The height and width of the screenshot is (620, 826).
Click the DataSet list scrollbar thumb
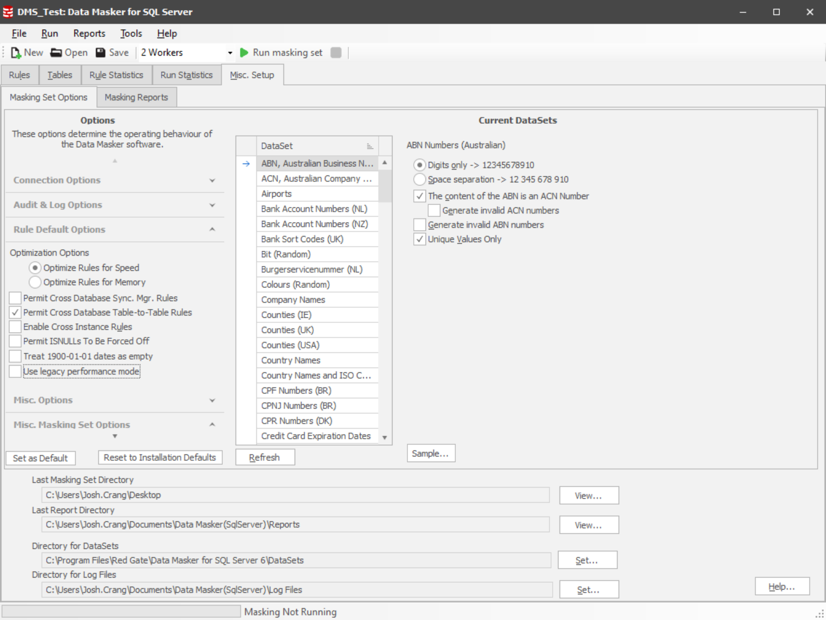point(385,186)
